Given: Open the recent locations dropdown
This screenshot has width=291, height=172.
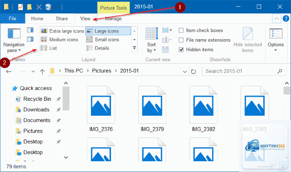Looking at the screenshot, I should coord(33,71).
